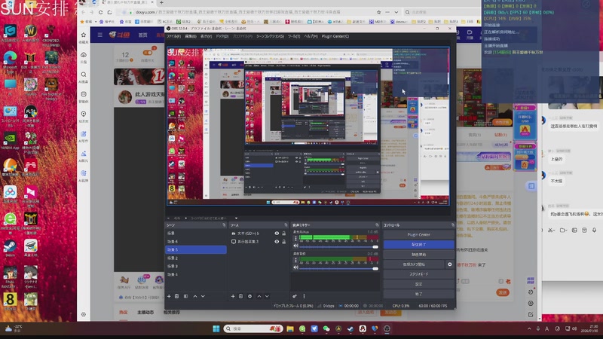This screenshot has width=603, height=339.
Task: Open scene filters icon in Scenes toolbar
Action: pos(185,296)
